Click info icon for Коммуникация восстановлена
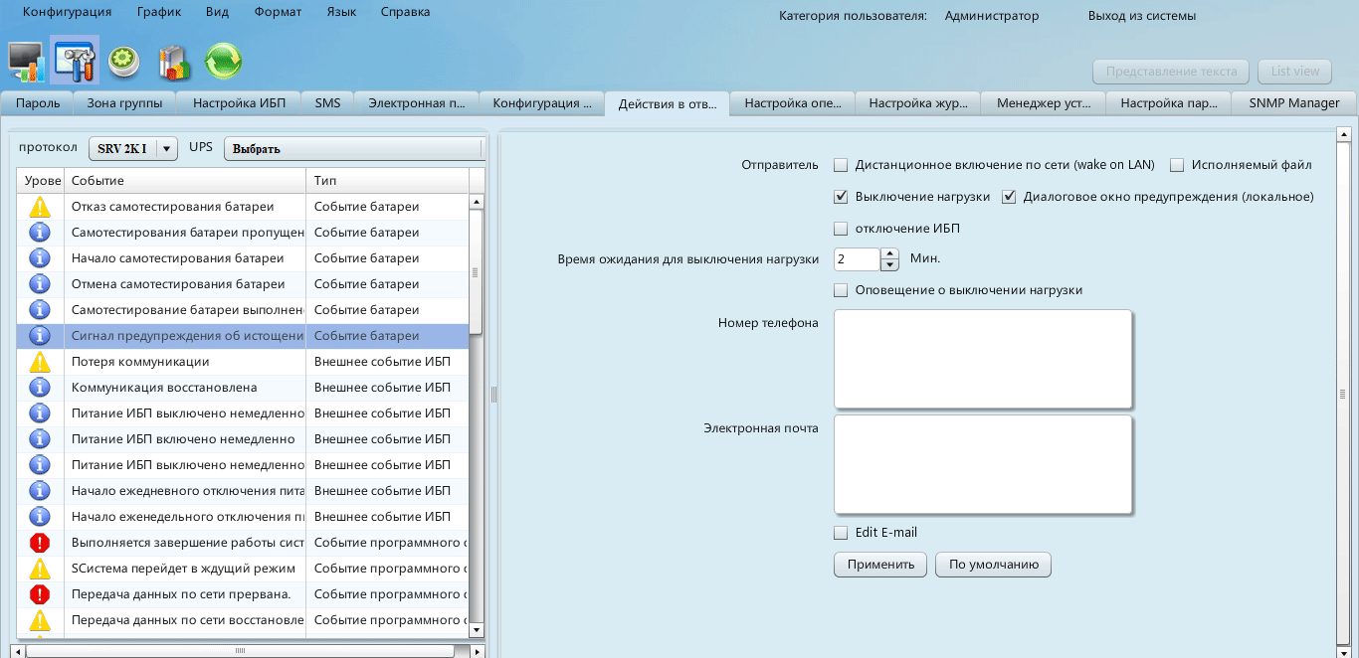Screen dimensions: 1359x658 tap(40, 388)
